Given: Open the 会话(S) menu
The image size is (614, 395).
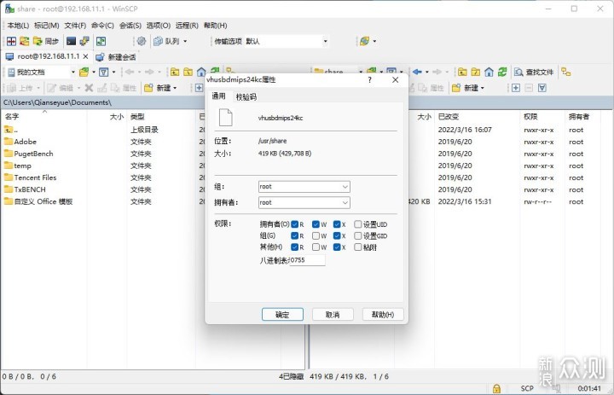Looking at the screenshot, I should pos(130,26).
